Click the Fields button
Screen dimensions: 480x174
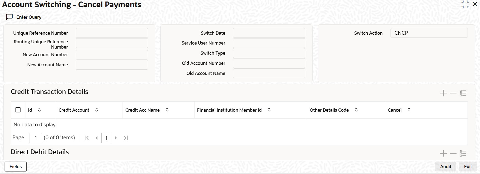16,166
